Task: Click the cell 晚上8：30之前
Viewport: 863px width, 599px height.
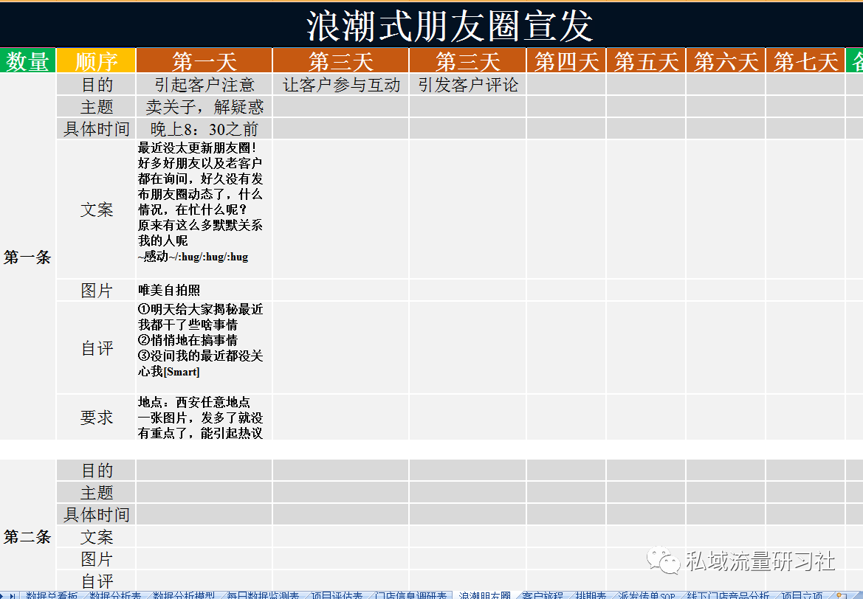Action: click(204, 128)
